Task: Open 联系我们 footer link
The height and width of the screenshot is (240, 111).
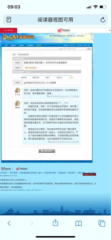Action: [72, 173]
